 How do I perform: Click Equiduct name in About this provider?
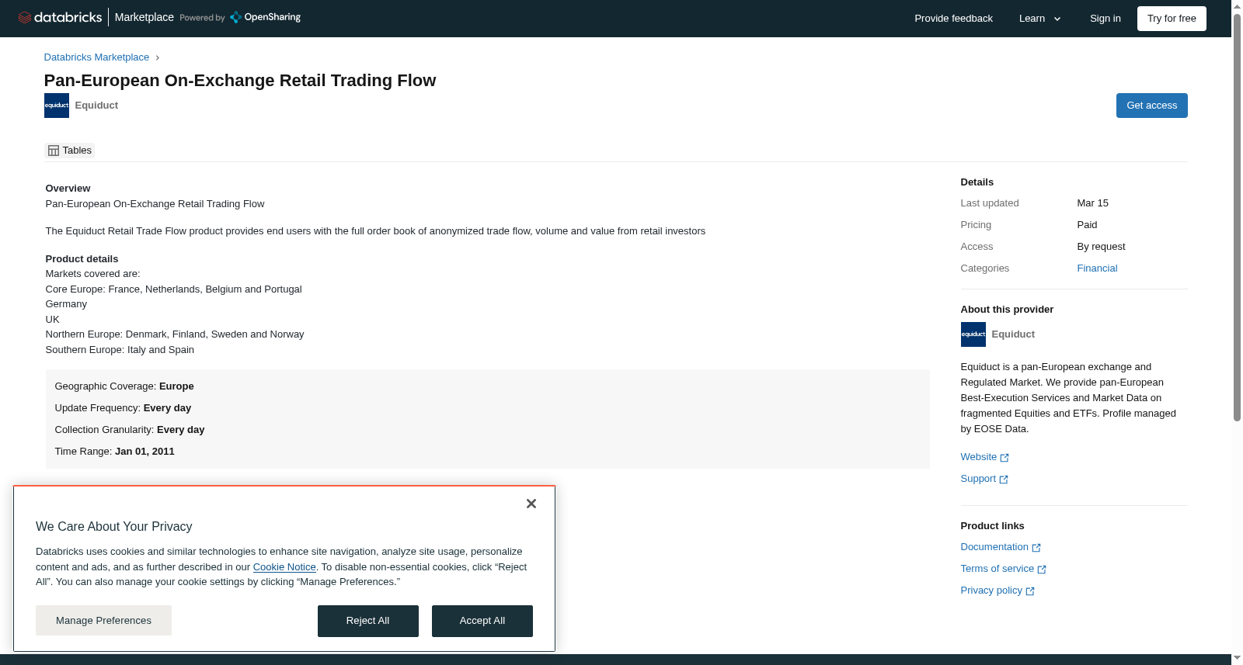pos(1013,334)
